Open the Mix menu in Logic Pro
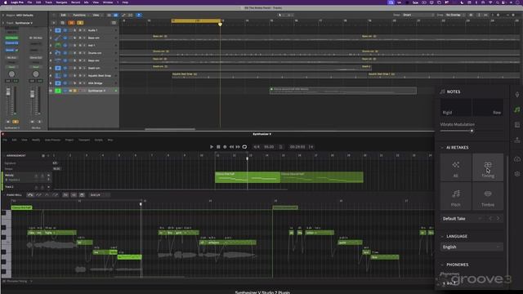Screen dimensions: 523x294 pos(87,2)
